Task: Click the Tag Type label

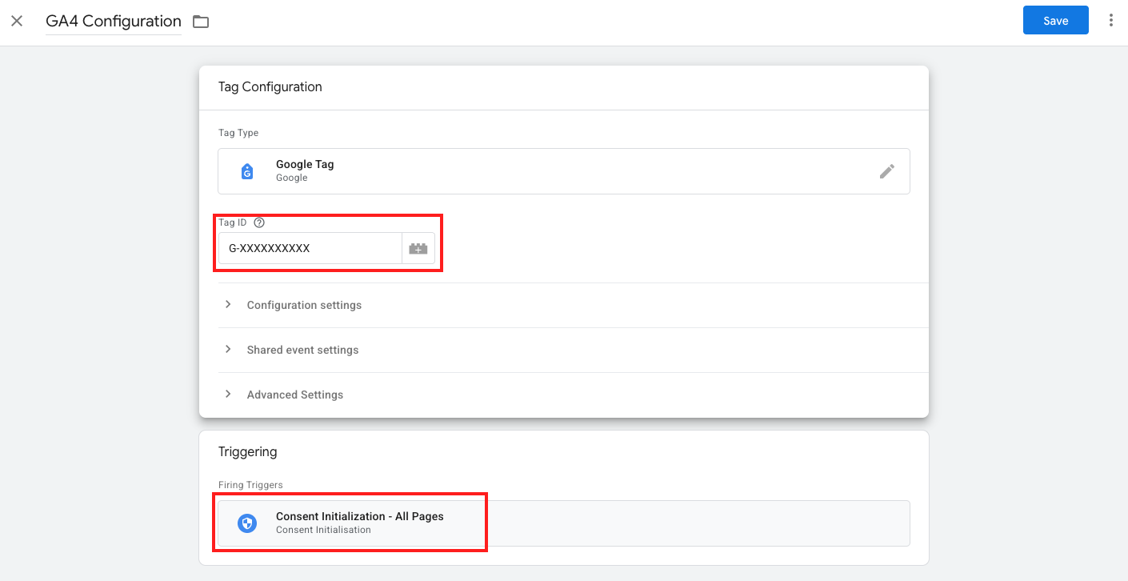Action: [x=238, y=133]
